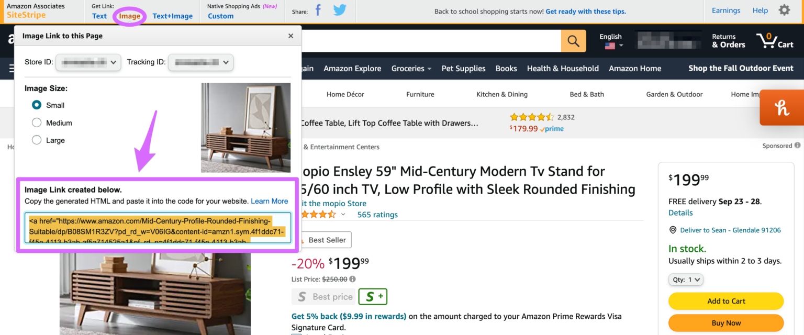Open the Honey extension icon

tap(781, 107)
